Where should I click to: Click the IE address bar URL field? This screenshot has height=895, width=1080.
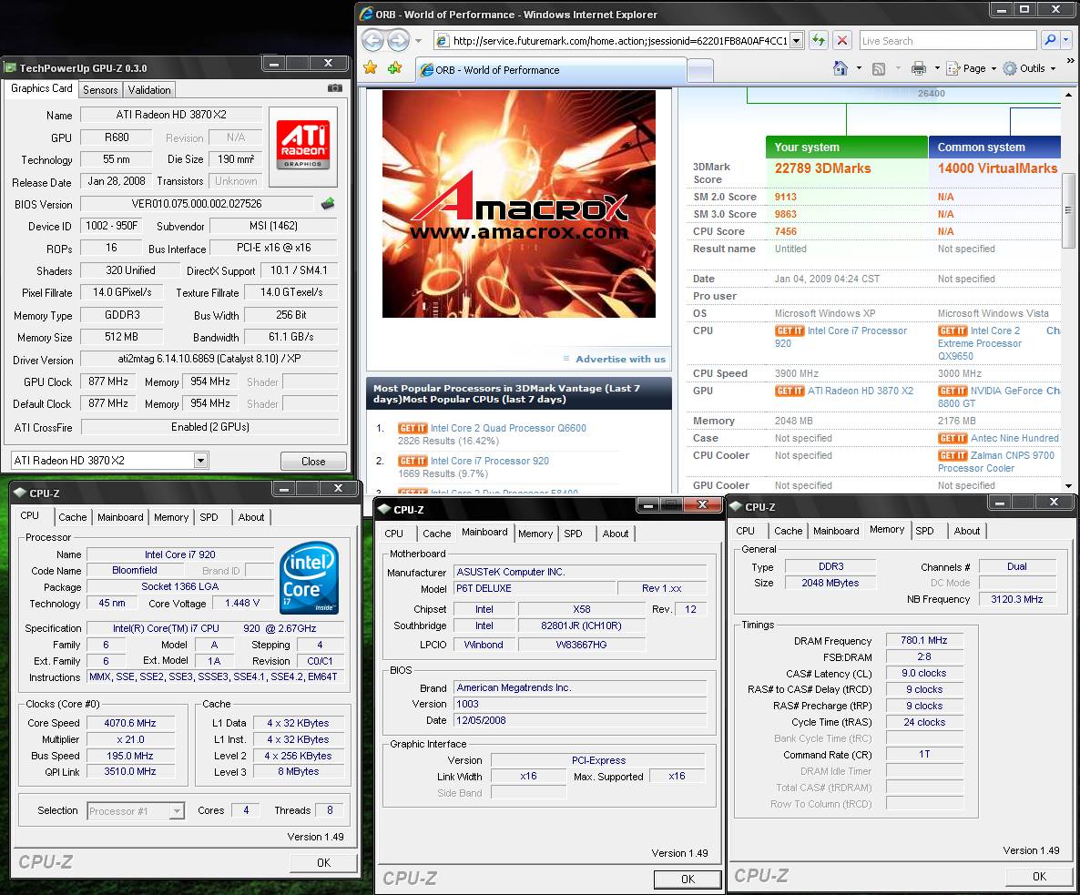(620, 41)
